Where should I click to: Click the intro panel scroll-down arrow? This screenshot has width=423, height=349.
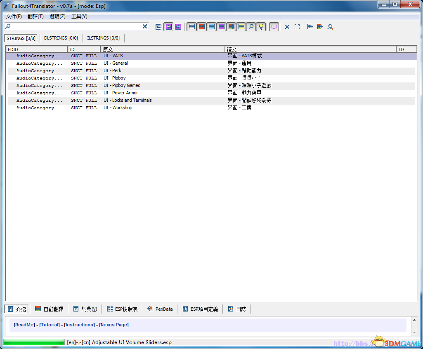414,332
